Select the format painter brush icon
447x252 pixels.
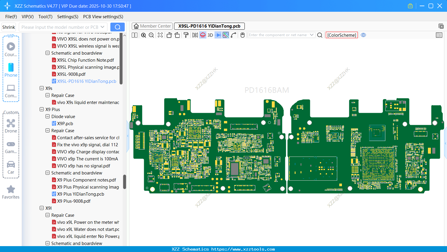pos(186,35)
